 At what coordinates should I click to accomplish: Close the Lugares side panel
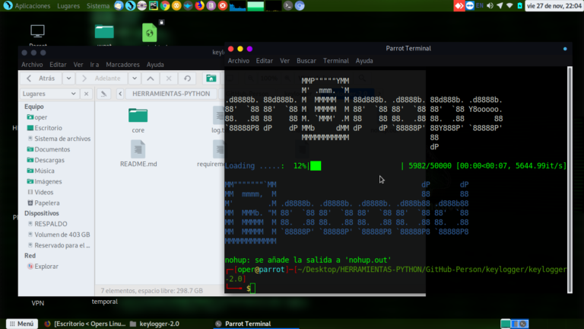click(86, 94)
